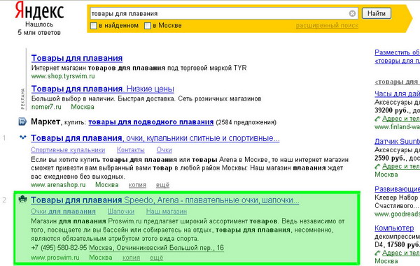Open the 'Очки для плавания' sitelink
The image size is (420, 266).
pyautogui.click(x=63, y=212)
